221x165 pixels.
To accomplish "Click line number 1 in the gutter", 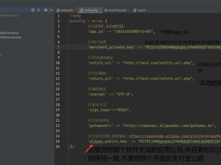I will coord(59,16).
